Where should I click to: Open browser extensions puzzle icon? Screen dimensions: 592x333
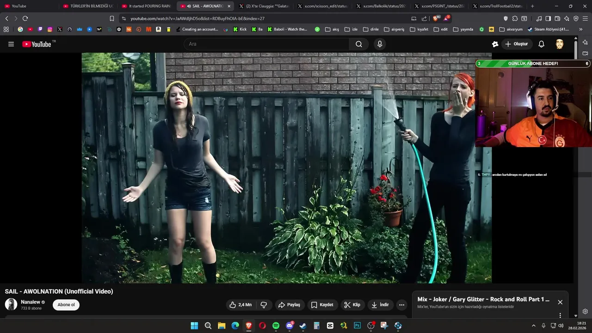[x=515, y=18]
